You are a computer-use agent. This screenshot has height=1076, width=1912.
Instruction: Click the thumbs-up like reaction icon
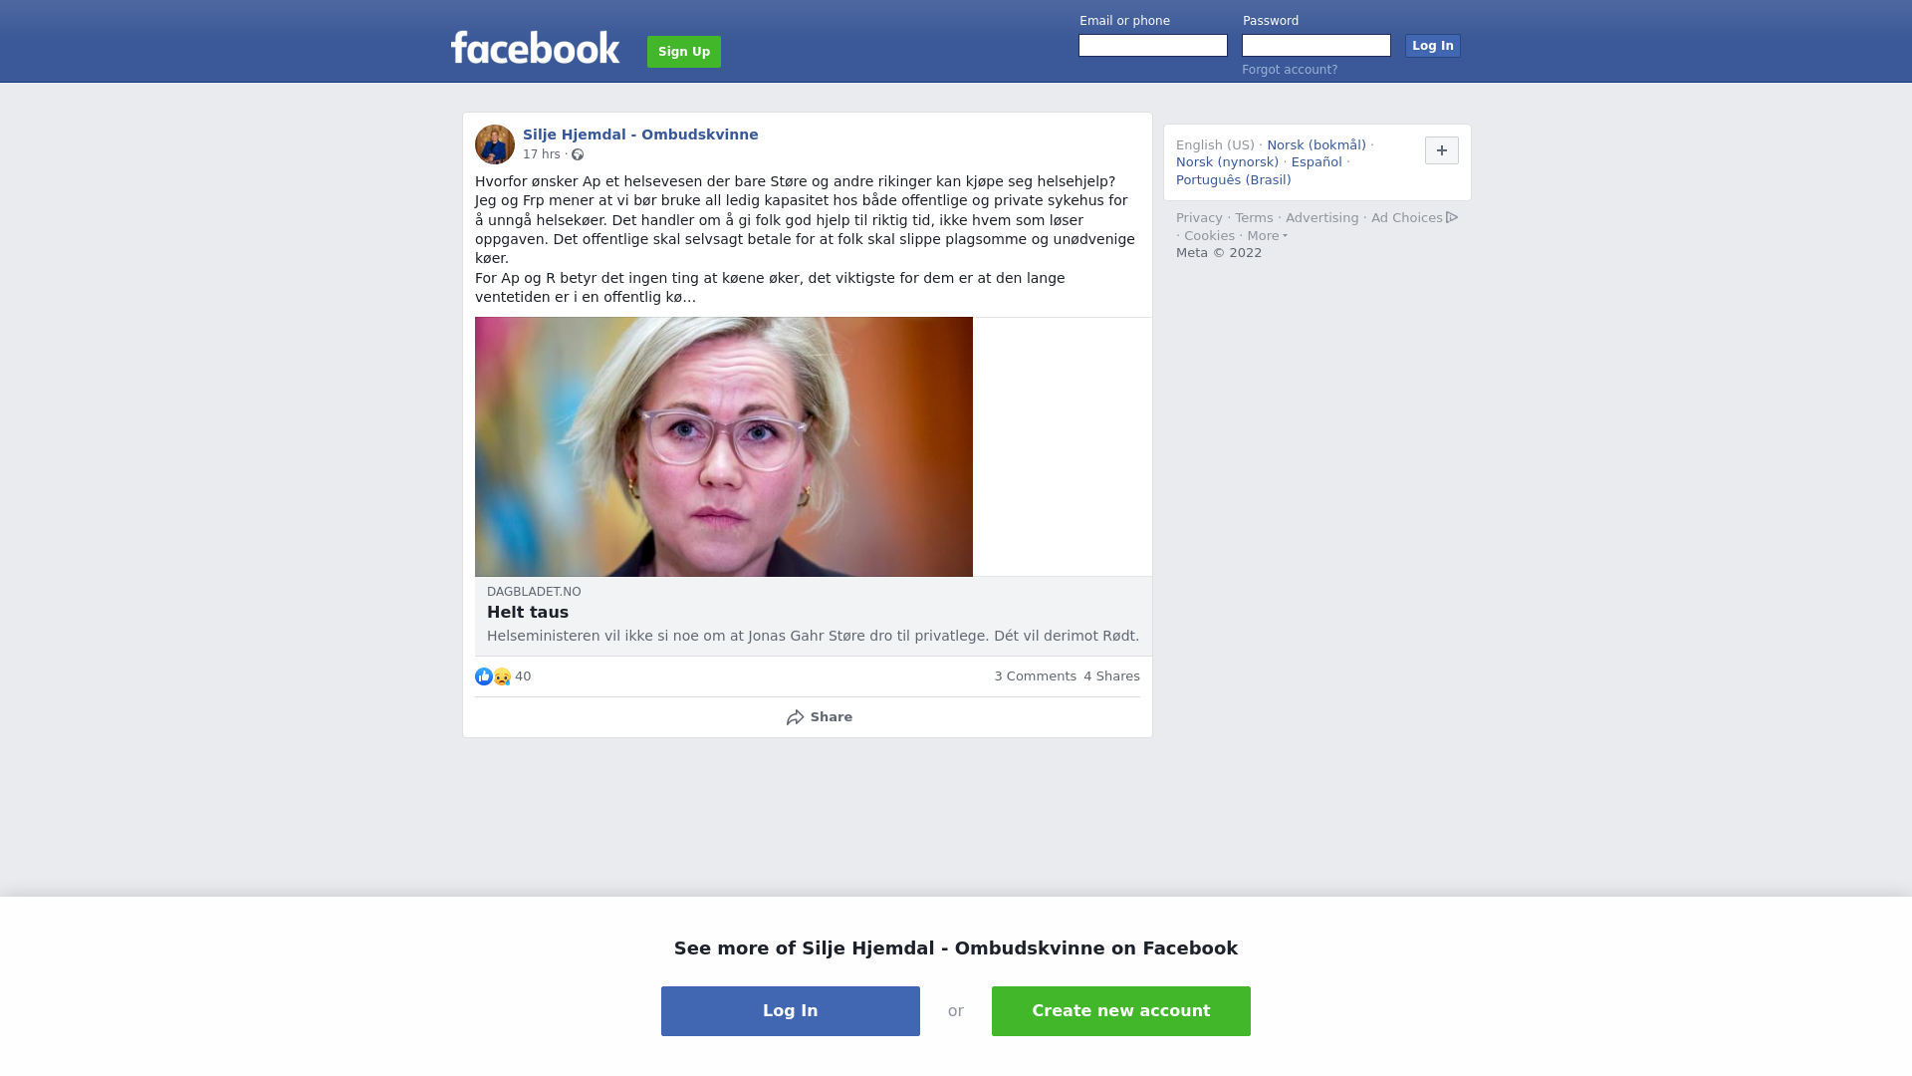tap(484, 676)
